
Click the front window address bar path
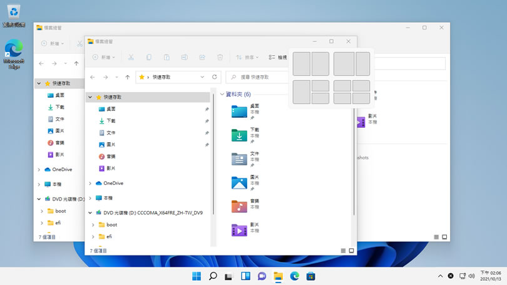(161, 77)
